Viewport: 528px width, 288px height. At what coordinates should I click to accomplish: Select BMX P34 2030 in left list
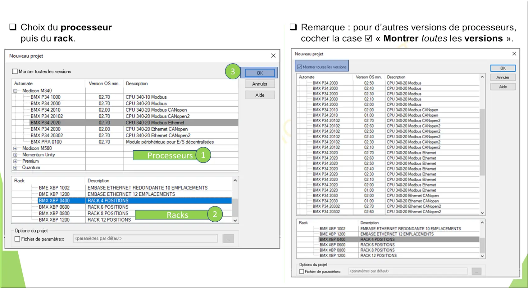(45, 129)
